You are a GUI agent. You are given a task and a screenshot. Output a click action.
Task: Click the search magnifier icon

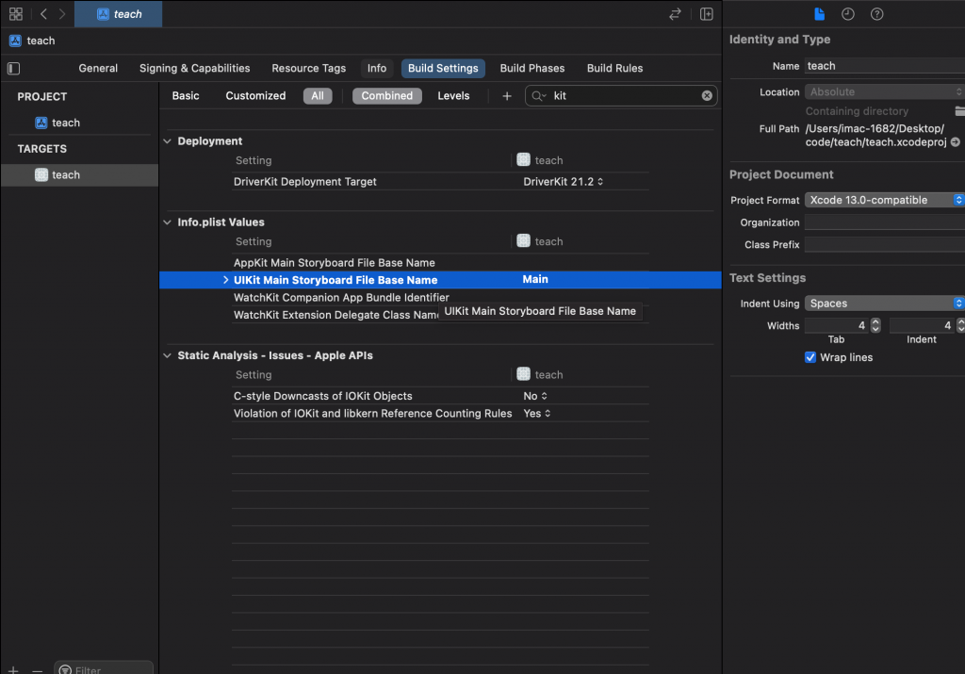pyautogui.click(x=538, y=96)
